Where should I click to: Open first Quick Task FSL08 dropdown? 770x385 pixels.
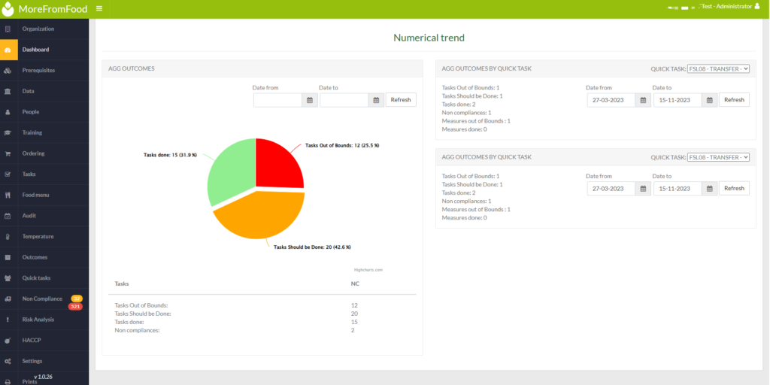pyautogui.click(x=718, y=68)
